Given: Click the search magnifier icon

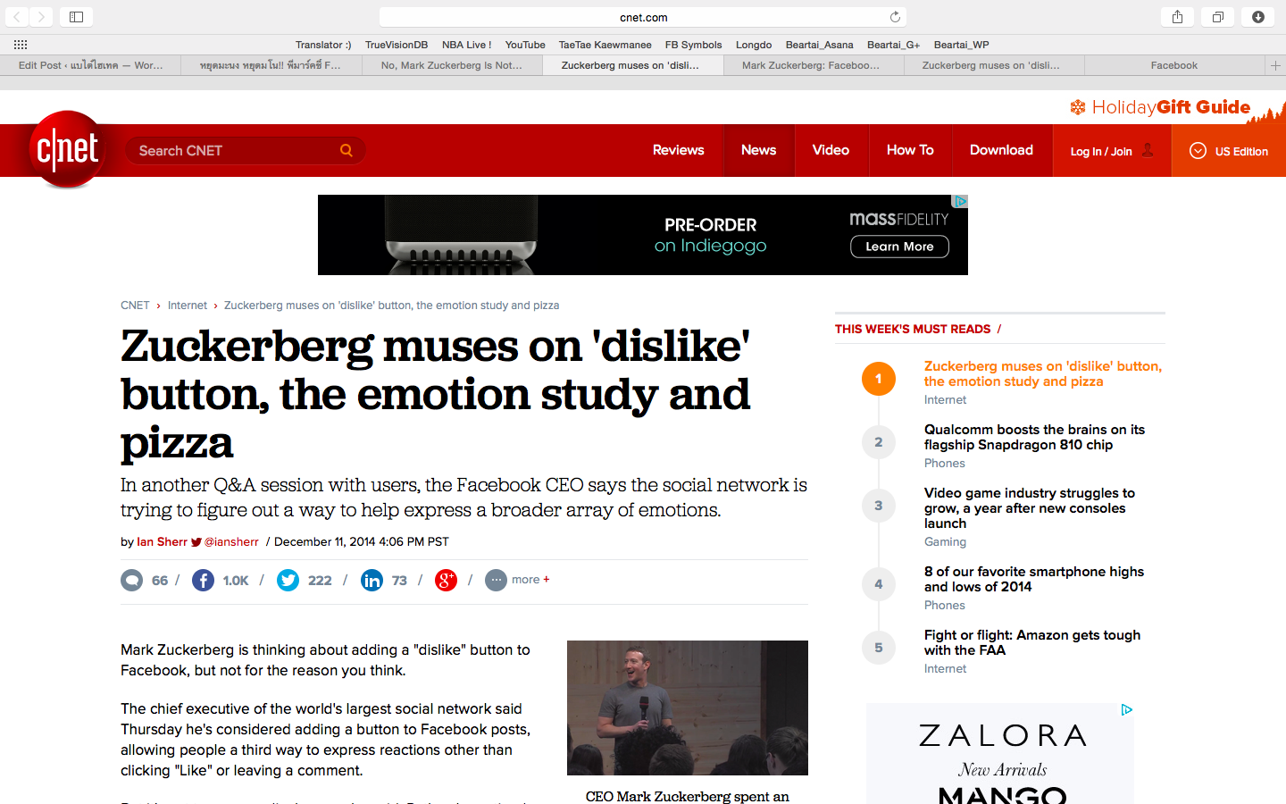Looking at the screenshot, I should coord(347,150).
